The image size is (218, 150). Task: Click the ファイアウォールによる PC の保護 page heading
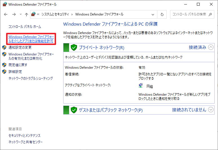point(110,24)
